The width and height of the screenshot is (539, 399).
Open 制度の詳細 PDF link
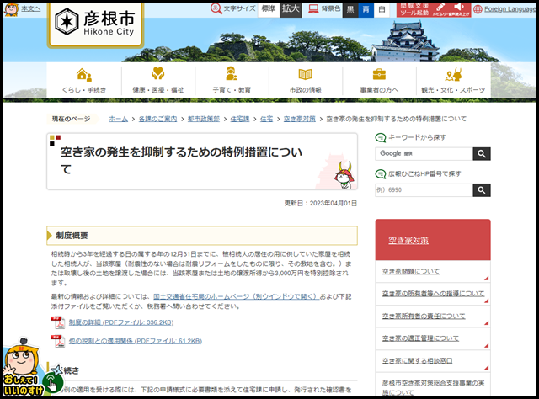point(121,322)
